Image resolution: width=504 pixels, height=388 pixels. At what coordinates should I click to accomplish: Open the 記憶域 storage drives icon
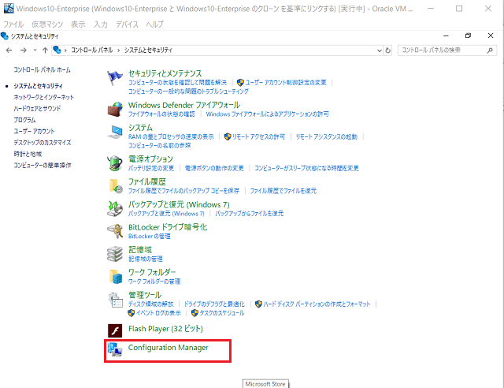click(115, 254)
